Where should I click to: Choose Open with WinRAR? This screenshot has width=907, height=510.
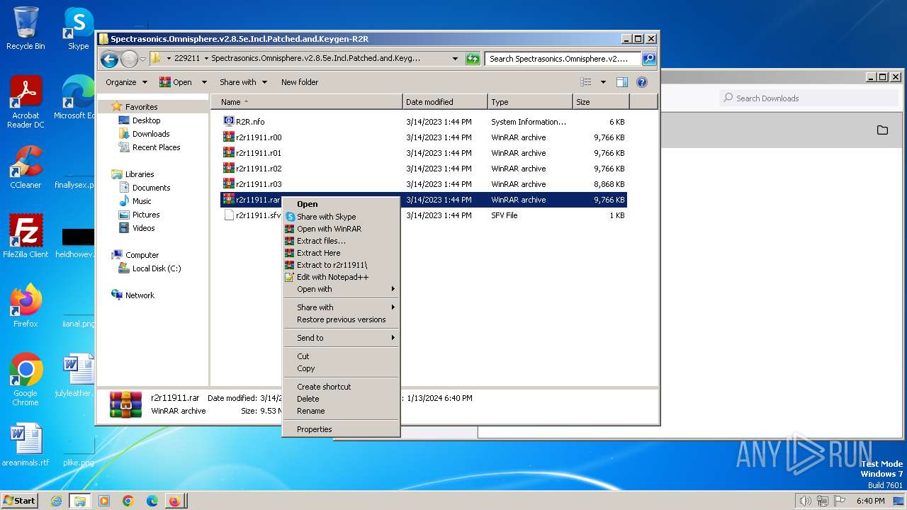pyautogui.click(x=342, y=229)
